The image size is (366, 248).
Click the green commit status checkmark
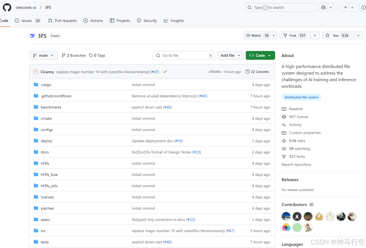[165, 72]
